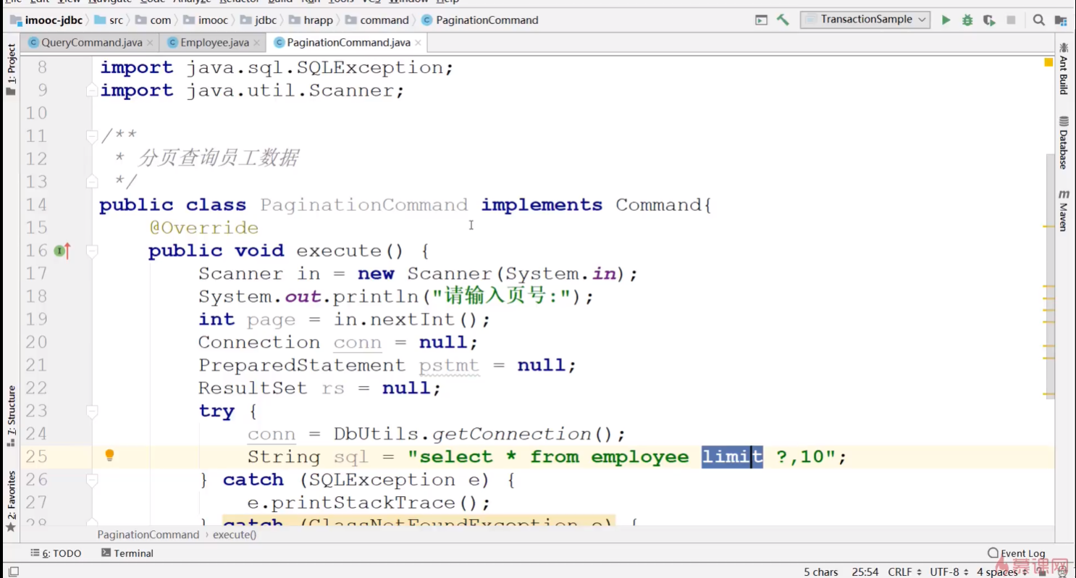
Task: Click the editor vertical scrollbar thumb
Action: tap(1050, 275)
